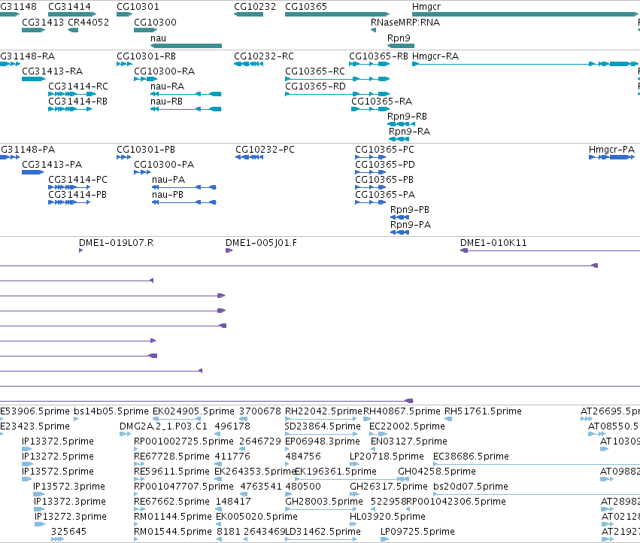
Task: Select transcript CG10300-RA
Action: [146, 79]
